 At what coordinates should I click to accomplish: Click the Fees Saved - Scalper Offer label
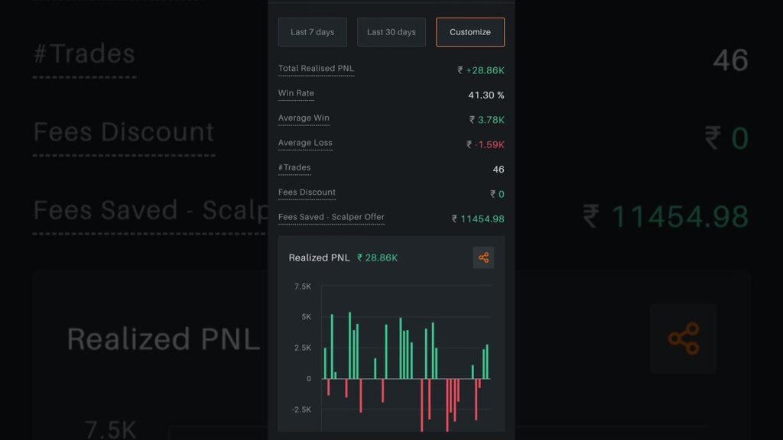(x=331, y=218)
